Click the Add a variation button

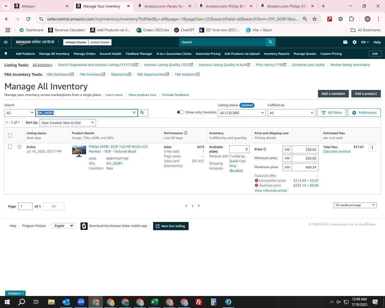point(333,94)
